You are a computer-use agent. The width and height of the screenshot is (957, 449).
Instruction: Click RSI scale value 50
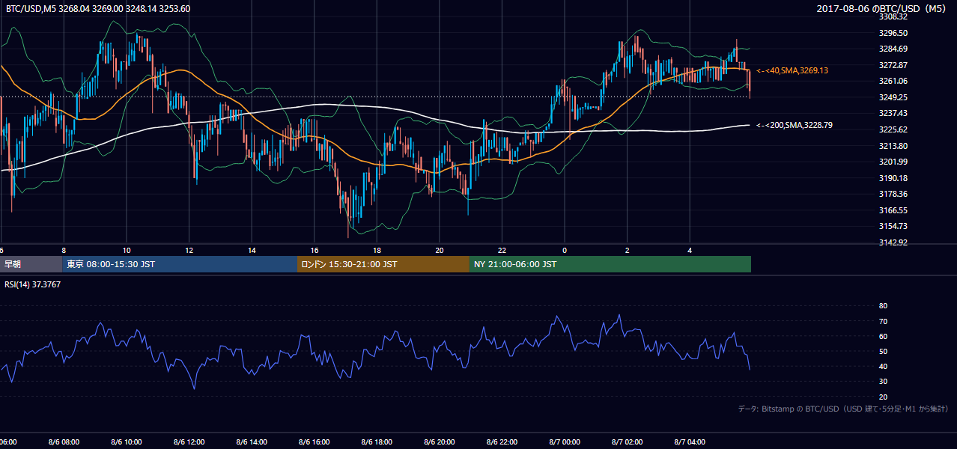coord(883,351)
